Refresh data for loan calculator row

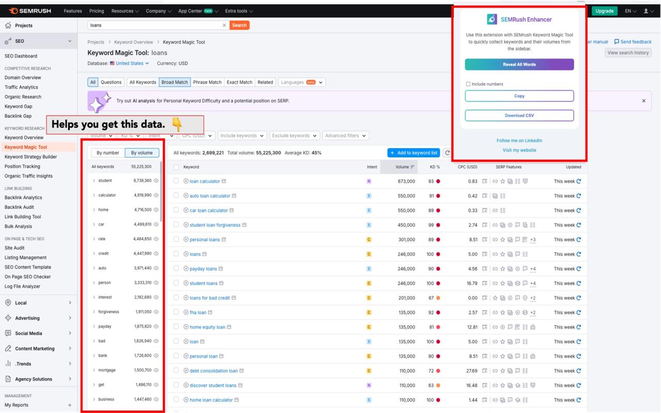click(579, 181)
